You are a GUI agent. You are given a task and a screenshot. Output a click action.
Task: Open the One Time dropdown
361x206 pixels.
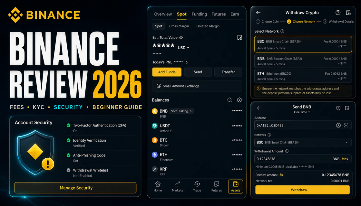pos(302,112)
